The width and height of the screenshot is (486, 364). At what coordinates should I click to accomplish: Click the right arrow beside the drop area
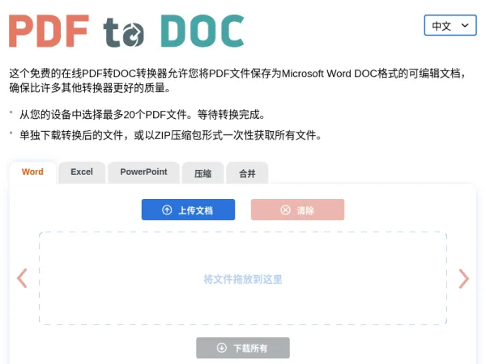[x=463, y=278]
